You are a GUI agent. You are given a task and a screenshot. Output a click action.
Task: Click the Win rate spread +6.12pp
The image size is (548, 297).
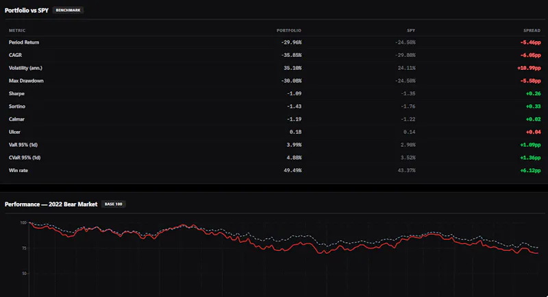530,170
